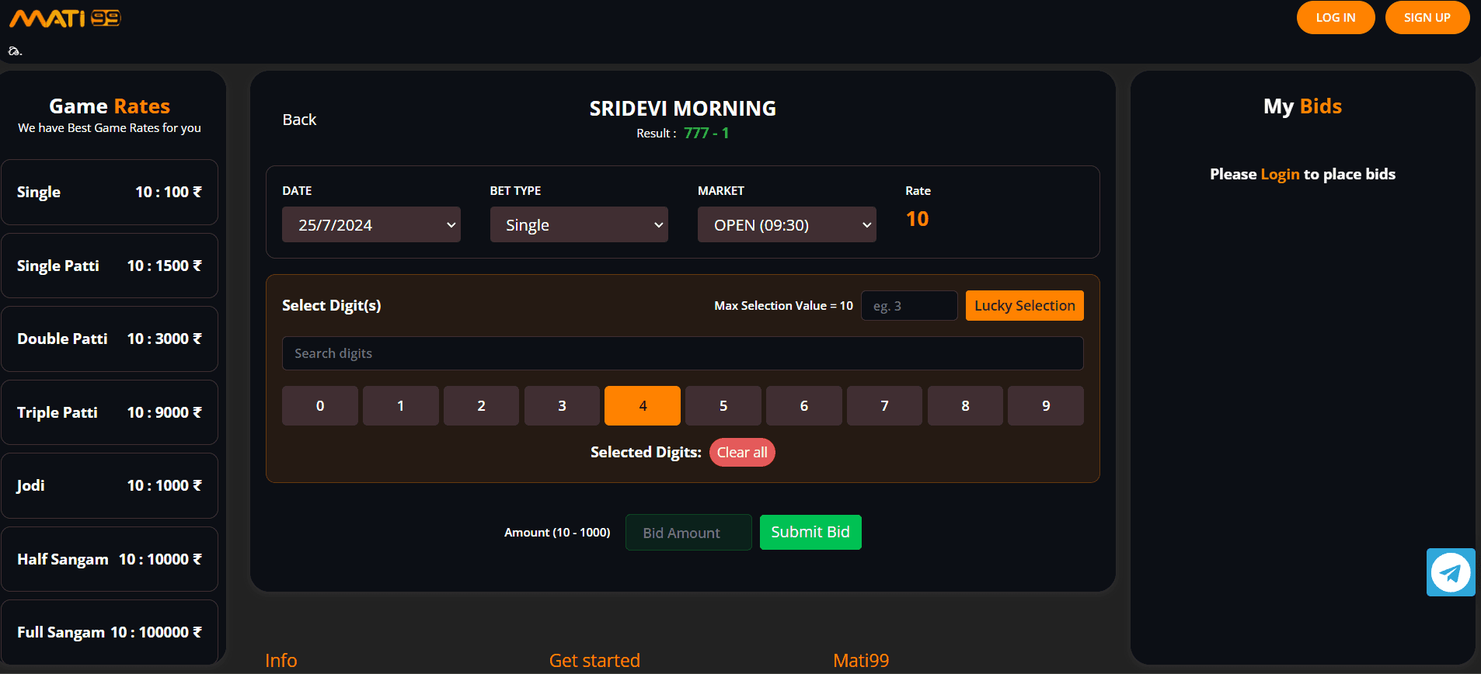The width and height of the screenshot is (1481, 674).
Task: Click the SRIDEVI MORNING title
Action: pyautogui.click(x=682, y=108)
